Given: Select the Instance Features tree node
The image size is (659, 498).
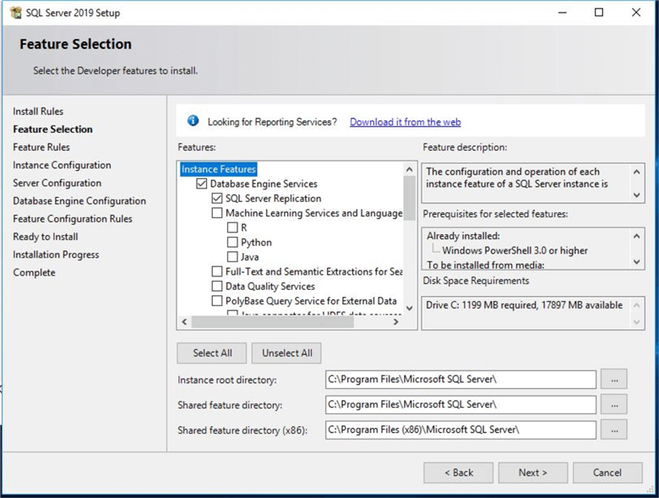Looking at the screenshot, I should click(219, 169).
